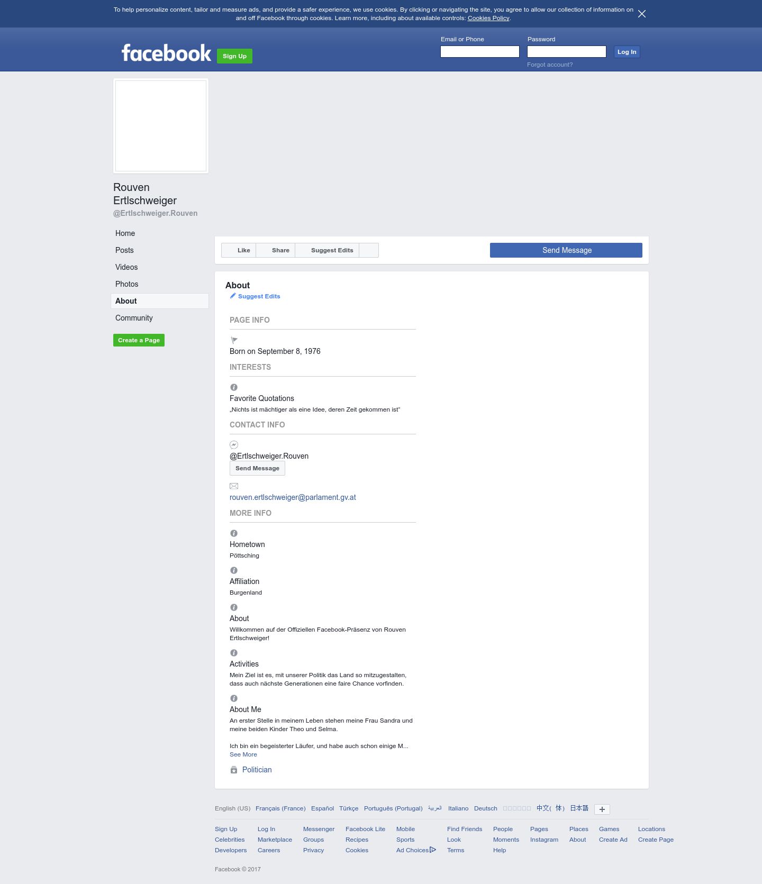Expand About Me with See More
Image resolution: width=762 pixels, height=884 pixels.
[x=243, y=754]
